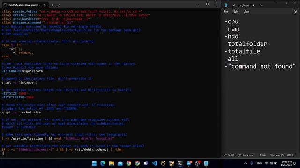Click the 'Ln 7, Col 21' status entry
300x168 pixels.
pyautogui.click(x=228, y=155)
